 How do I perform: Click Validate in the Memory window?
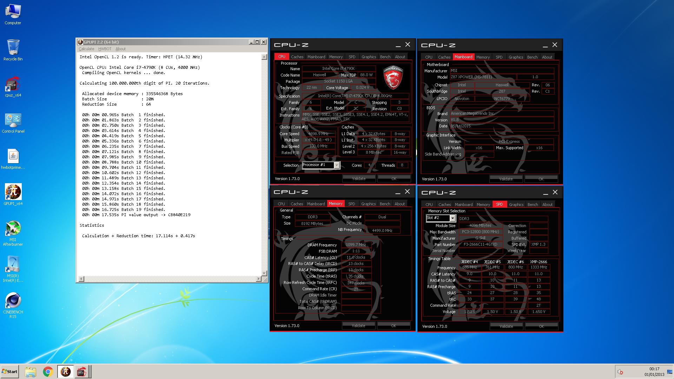click(x=358, y=326)
